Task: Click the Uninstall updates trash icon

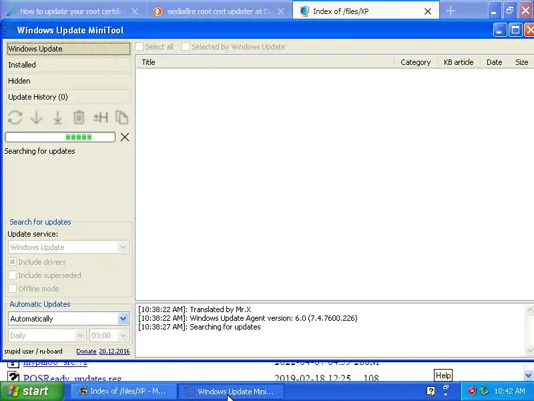Action: [x=79, y=118]
